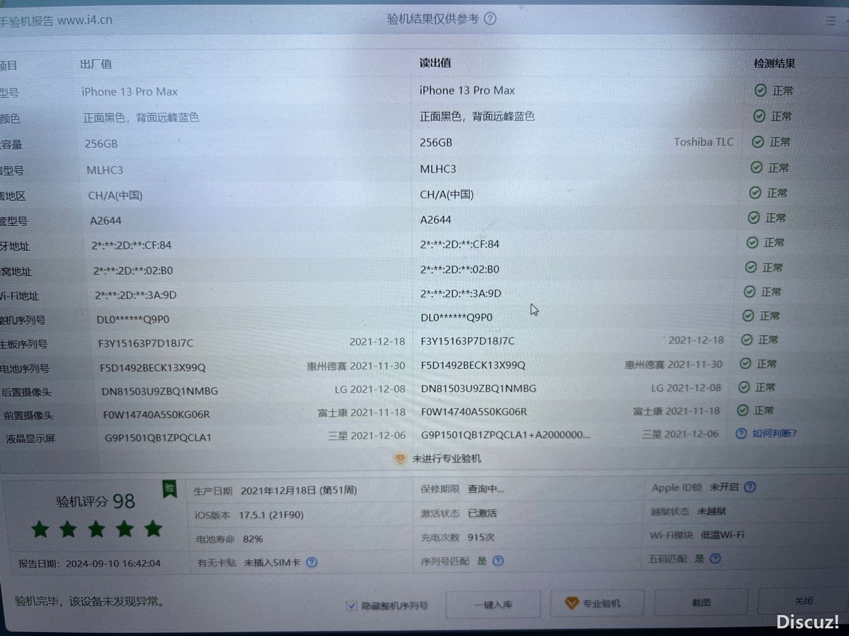
Task: Click the help icon next to Apple ID锁 未开启
Action: 750,487
